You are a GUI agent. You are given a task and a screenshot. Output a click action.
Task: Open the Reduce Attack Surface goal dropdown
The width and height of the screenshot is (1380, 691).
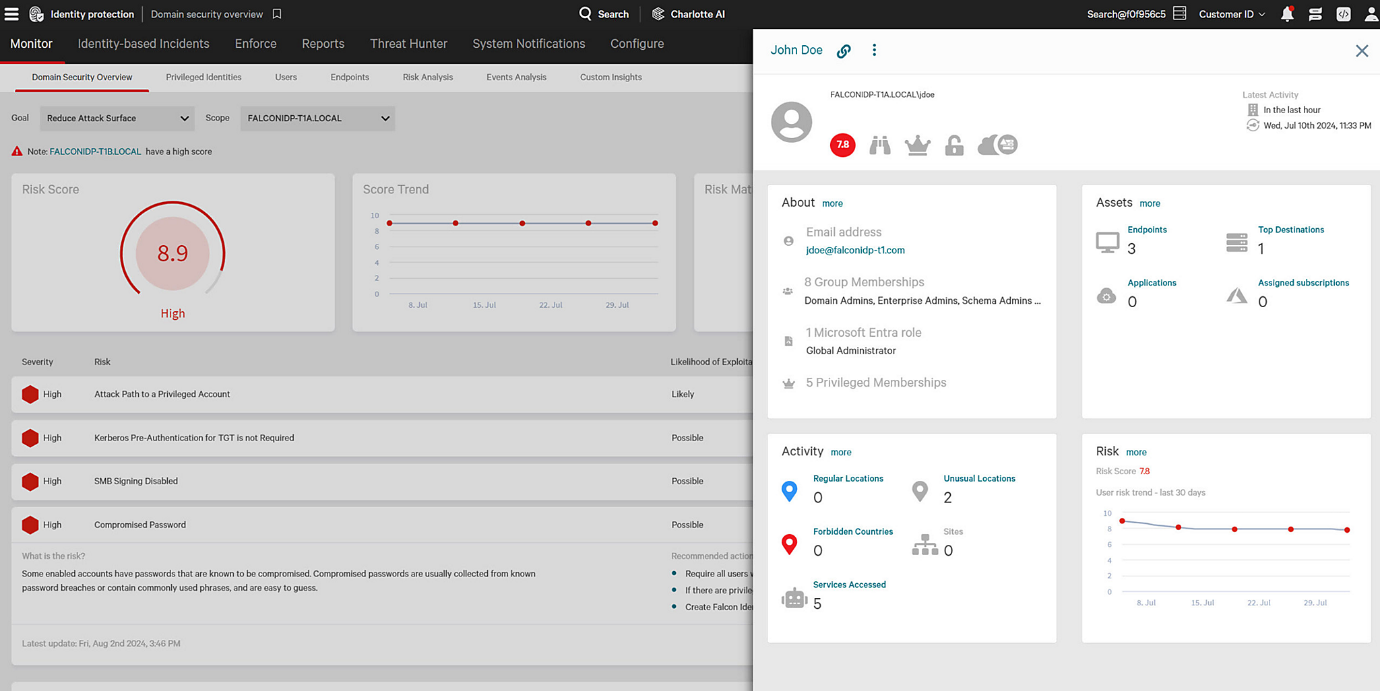pos(117,118)
